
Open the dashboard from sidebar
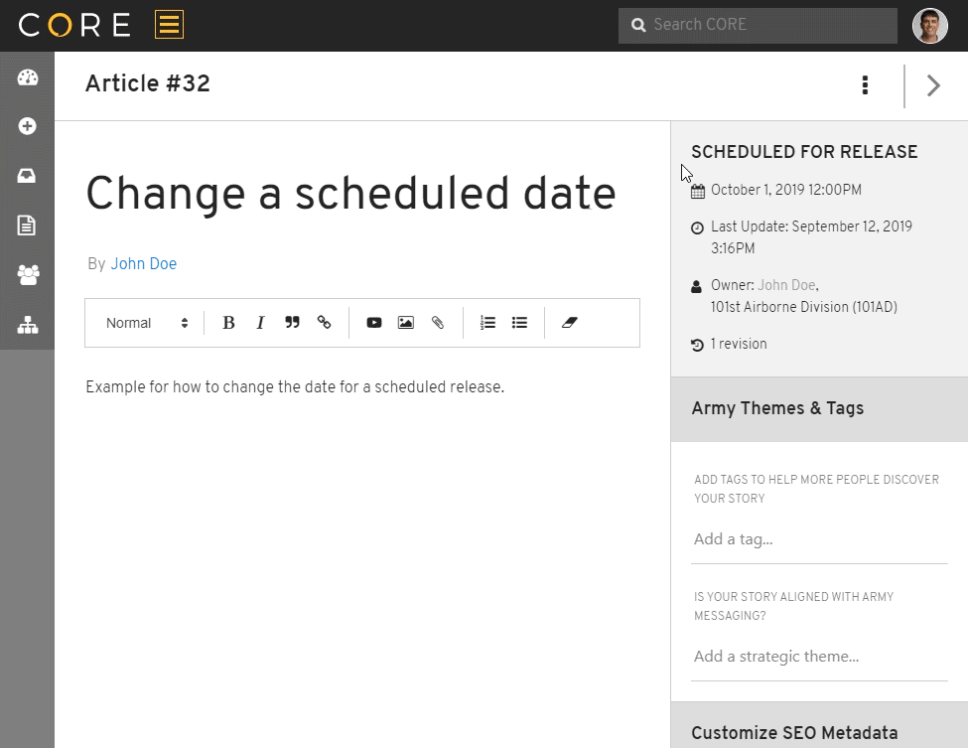(27, 77)
